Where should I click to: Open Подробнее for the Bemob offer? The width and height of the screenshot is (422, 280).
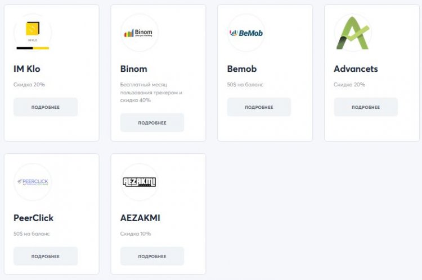tap(259, 107)
